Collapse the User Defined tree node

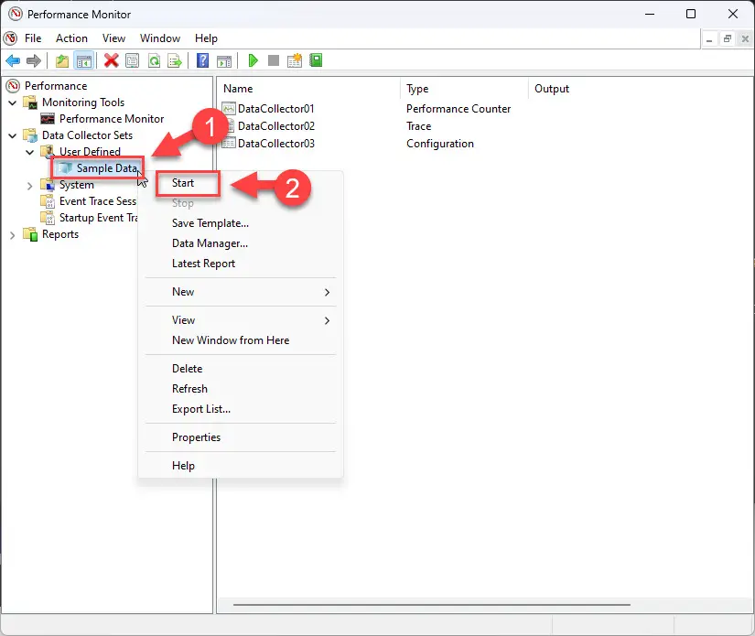coord(30,152)
